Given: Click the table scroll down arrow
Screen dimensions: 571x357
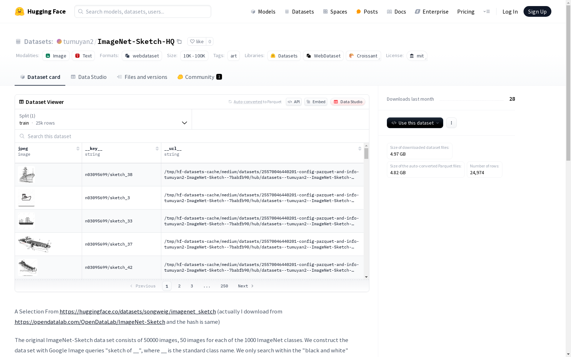Looking at the screenshot, I should click(366, 277).
